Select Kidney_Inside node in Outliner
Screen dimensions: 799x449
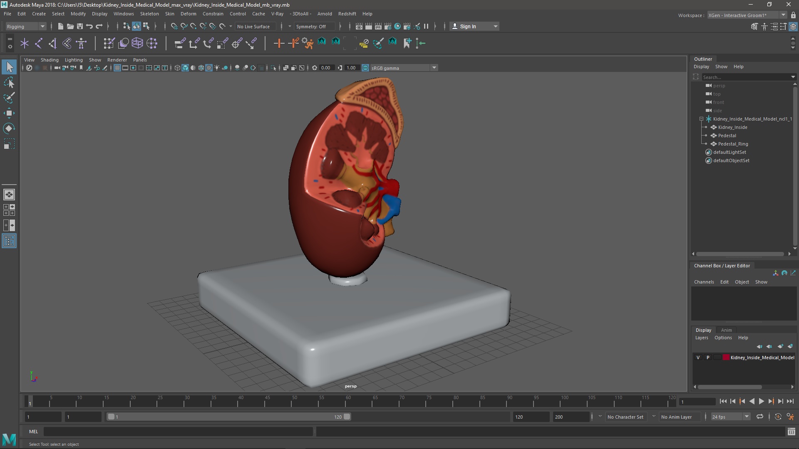[732, 127]
